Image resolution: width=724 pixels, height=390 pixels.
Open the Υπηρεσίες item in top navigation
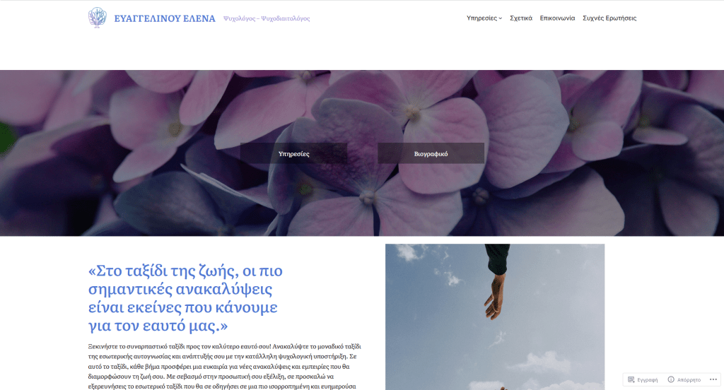pyautogui.click(x=481, y=18)
